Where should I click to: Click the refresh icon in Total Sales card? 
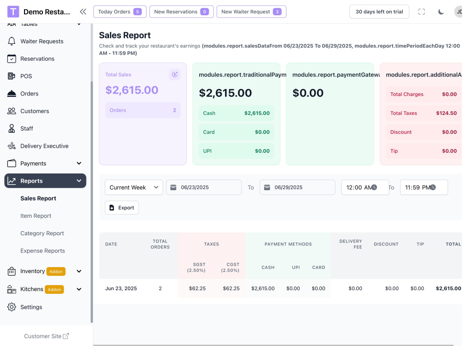pyautogui.click(x=175, y=74)
